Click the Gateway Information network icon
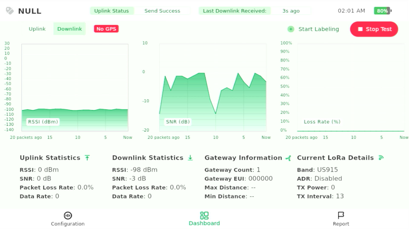 [x=288, y=158]
